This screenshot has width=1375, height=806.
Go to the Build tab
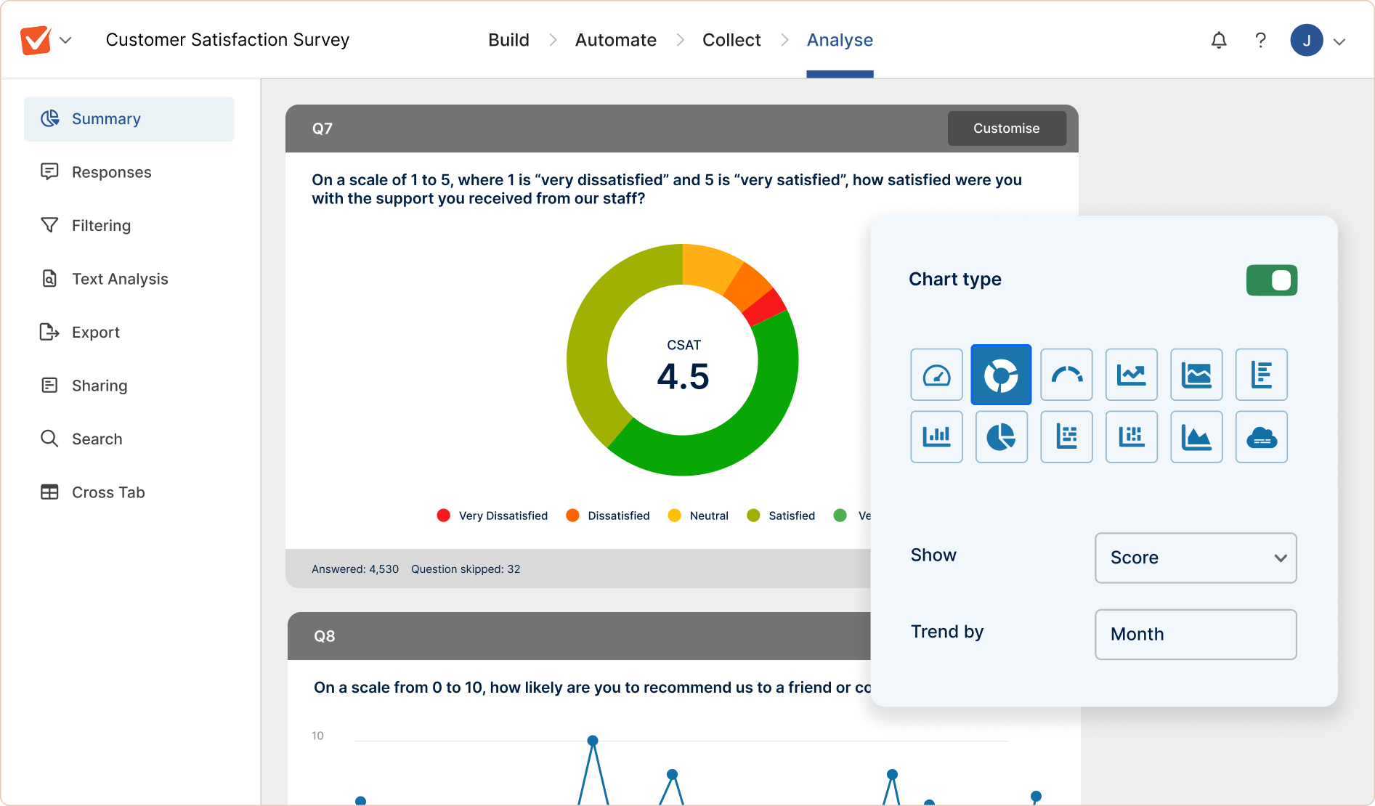509,40
